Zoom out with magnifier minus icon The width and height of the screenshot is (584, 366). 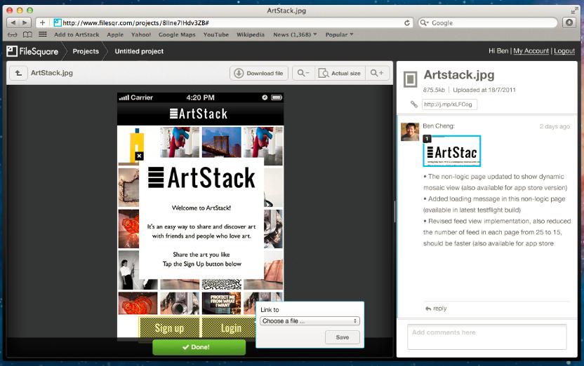[x=303, y=74]
